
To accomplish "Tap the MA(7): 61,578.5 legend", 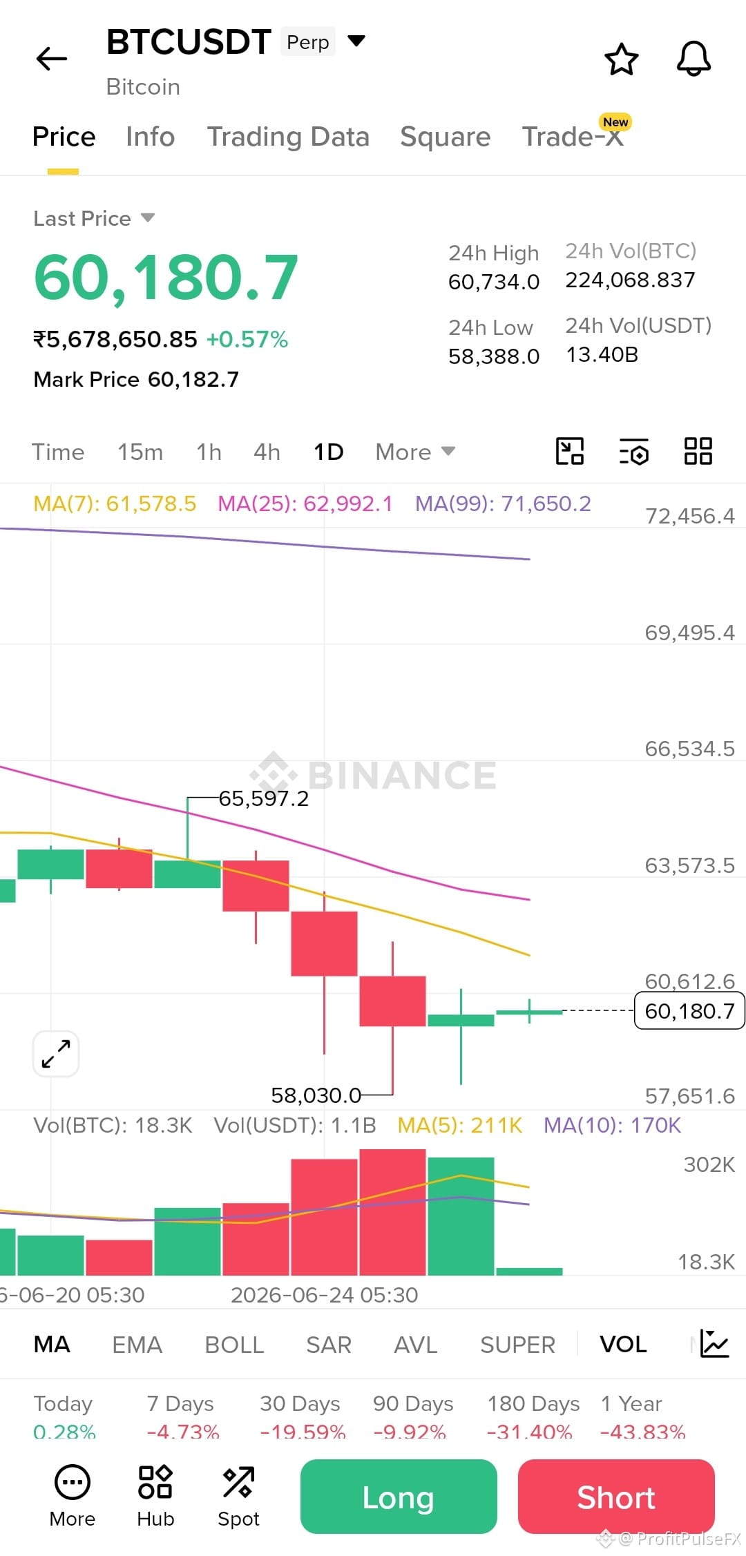I will (115, 503).
